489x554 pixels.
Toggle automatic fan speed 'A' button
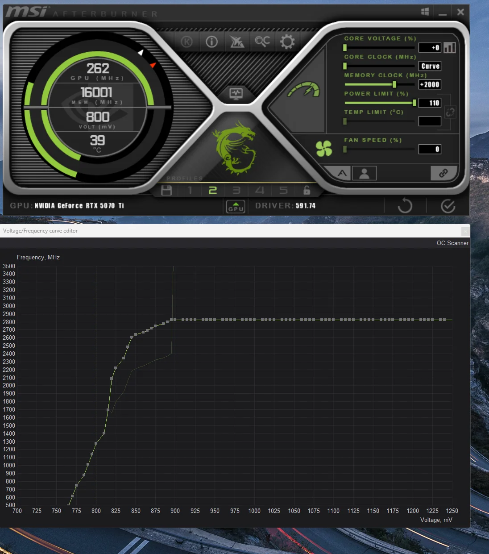point(342,173)
